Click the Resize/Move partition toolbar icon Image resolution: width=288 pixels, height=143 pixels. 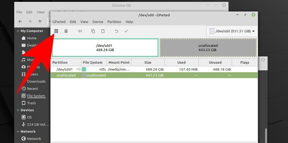pyautogui.click(x=80, y=31)
